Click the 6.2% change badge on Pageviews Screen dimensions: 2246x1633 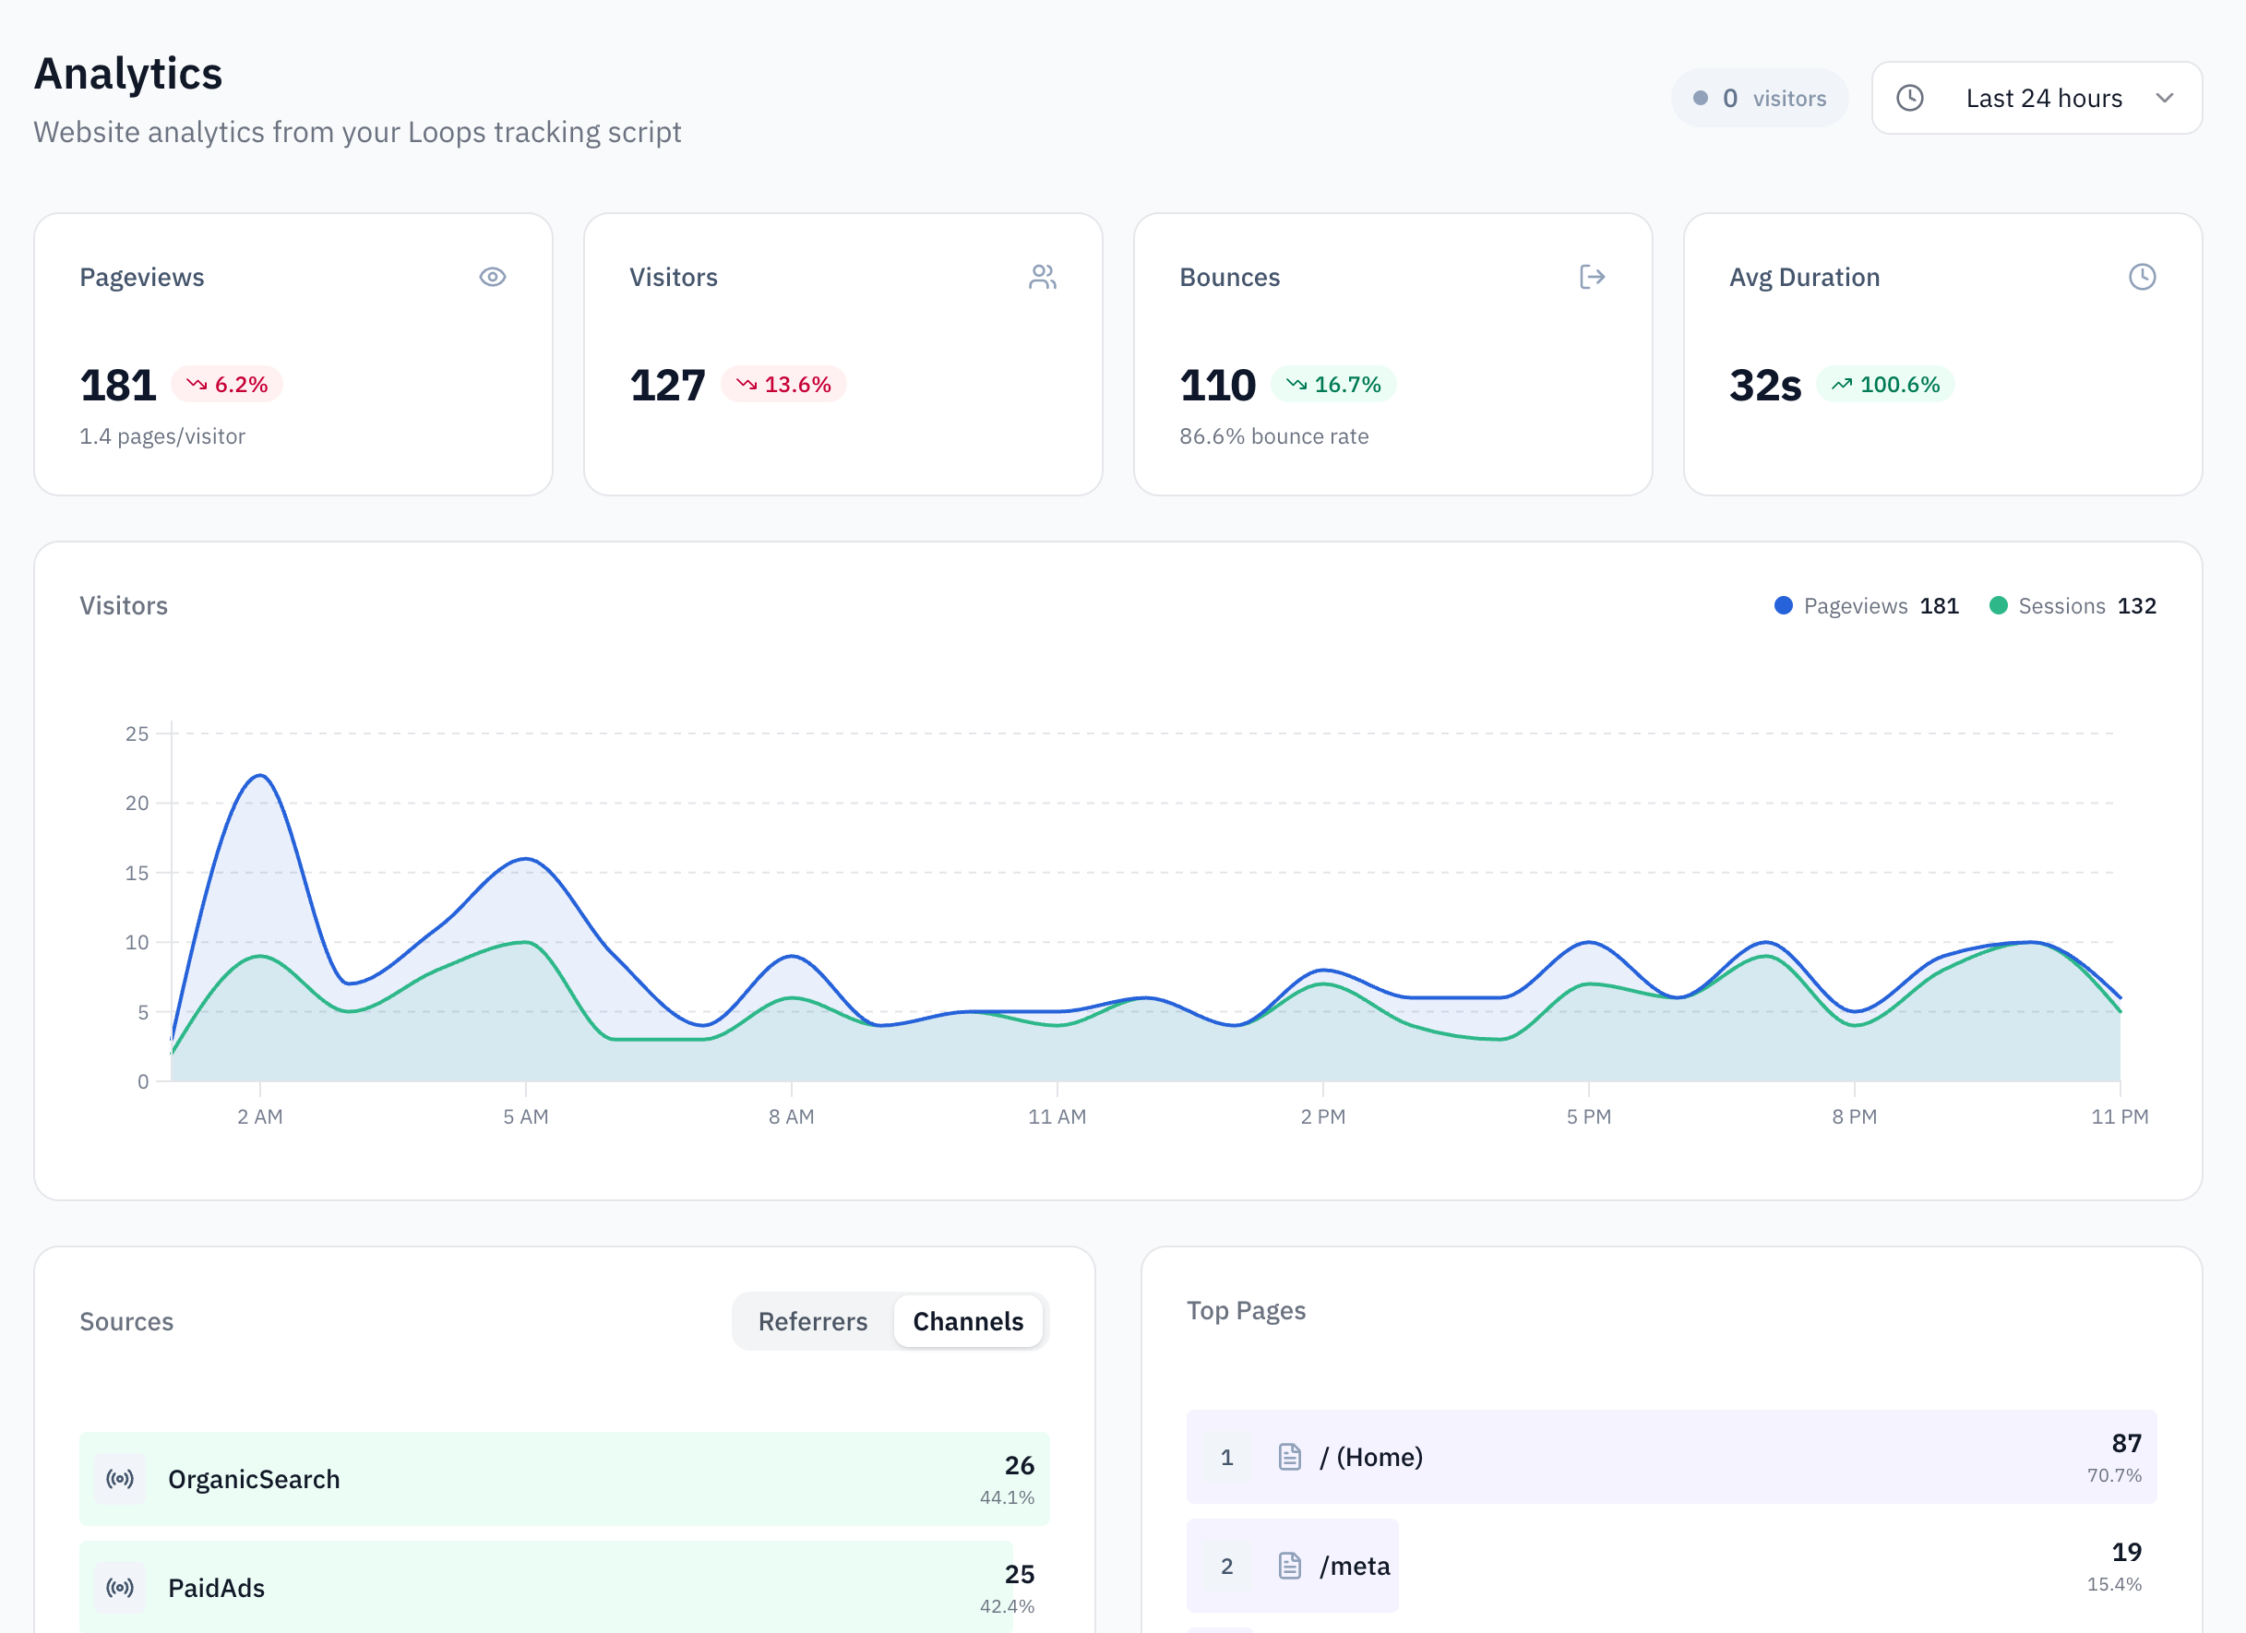click(228, 384)
